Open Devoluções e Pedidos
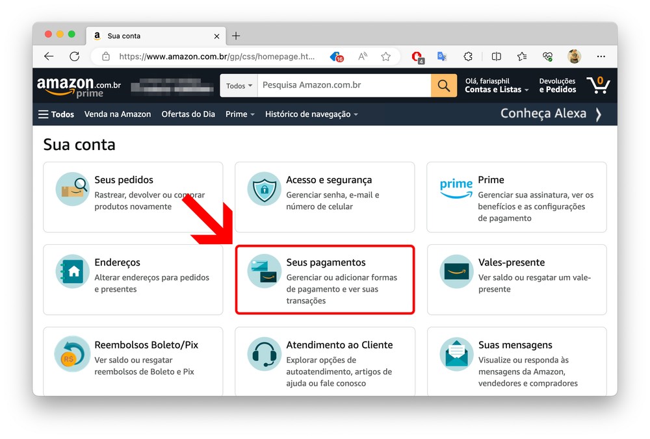This screenshot has height=439, width=650. [x=557, y=86]
